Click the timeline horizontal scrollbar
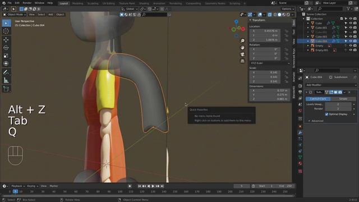 [x=148, y=196]
